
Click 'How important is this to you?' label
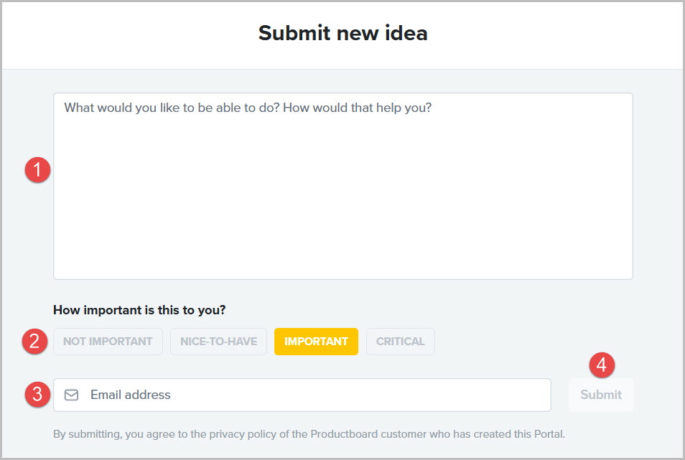click(139, 310)
